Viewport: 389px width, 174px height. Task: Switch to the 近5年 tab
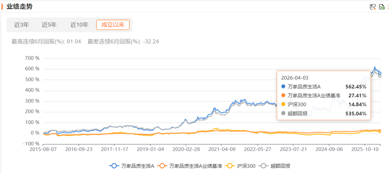[x=49, y=25]
